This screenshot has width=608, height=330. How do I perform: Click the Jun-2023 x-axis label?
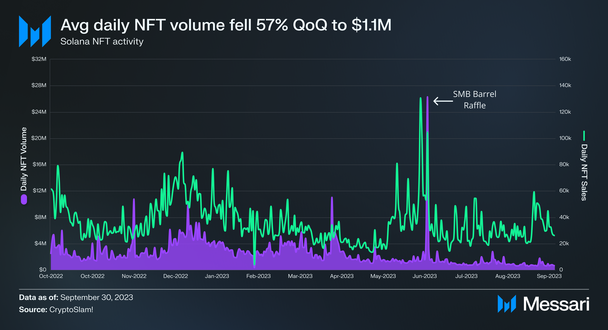coord(425,276)
